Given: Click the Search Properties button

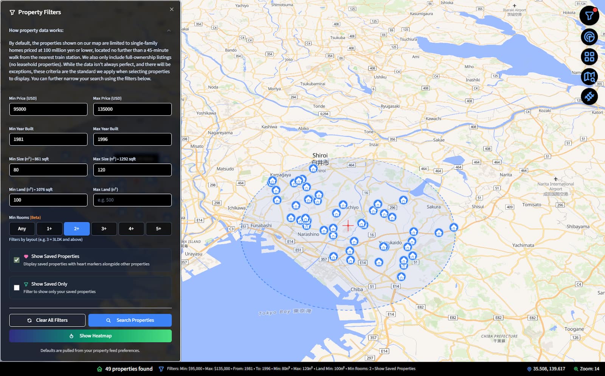Looking at the screenshot, I should (130, 320).
